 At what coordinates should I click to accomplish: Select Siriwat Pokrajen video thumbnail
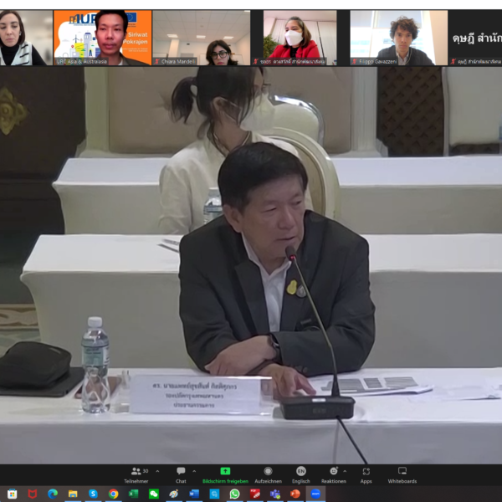102,38
